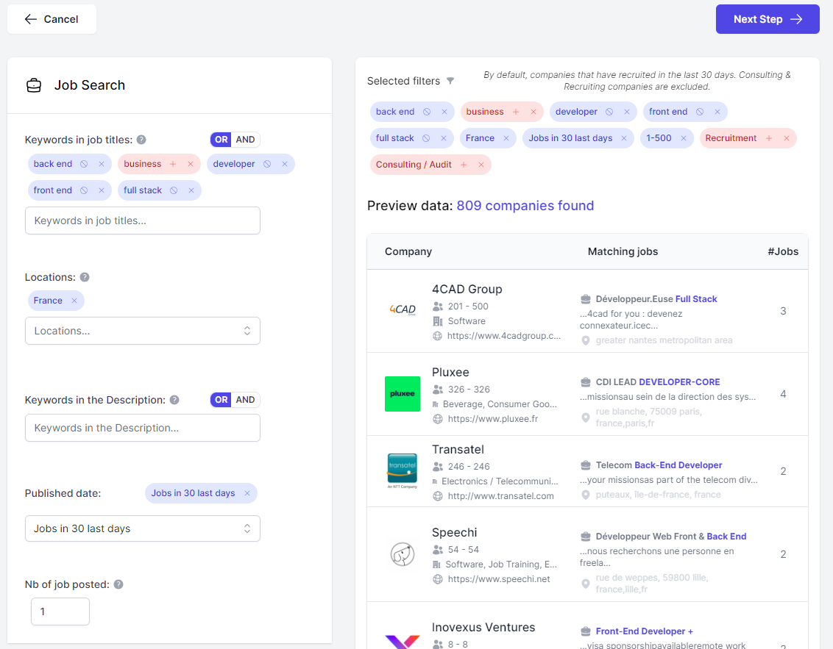Viewport: 833px width, 649px height.
Task: Remove France chip under Locations
Action: click(x=74, y=301)
